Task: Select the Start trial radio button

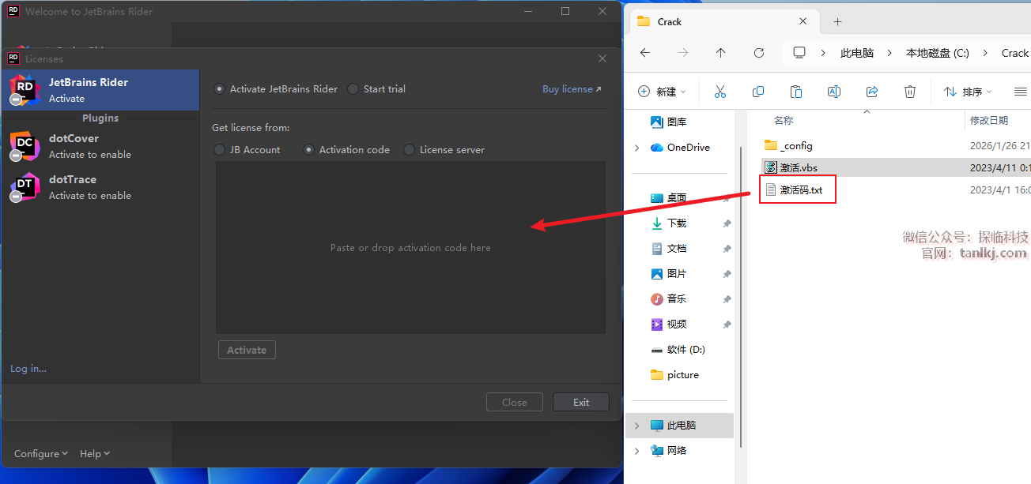Action: point(353,89)
